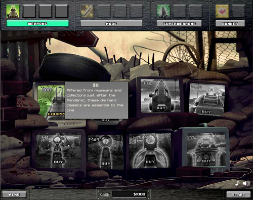Open the Weapons tab
The height and width of the screenshot is (200, 253).
(x=37, y=24)
